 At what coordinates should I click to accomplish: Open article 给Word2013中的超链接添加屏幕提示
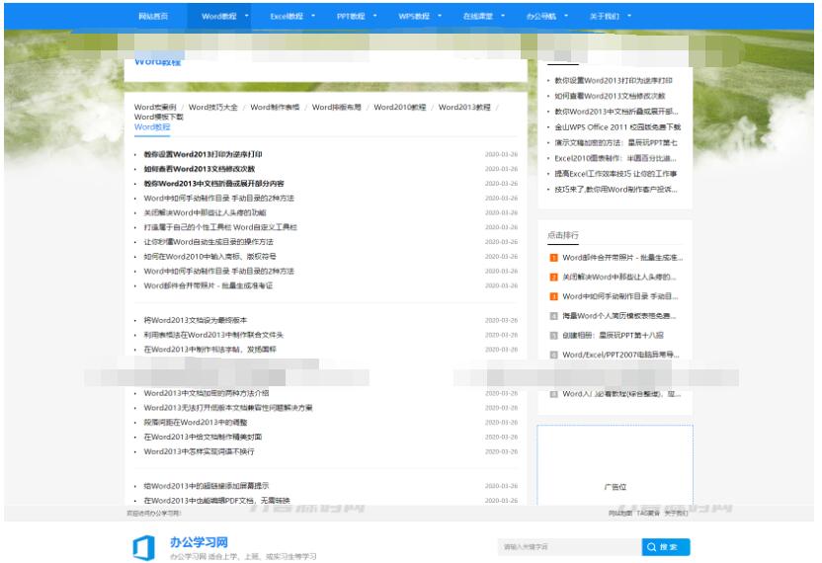[206, 487]
